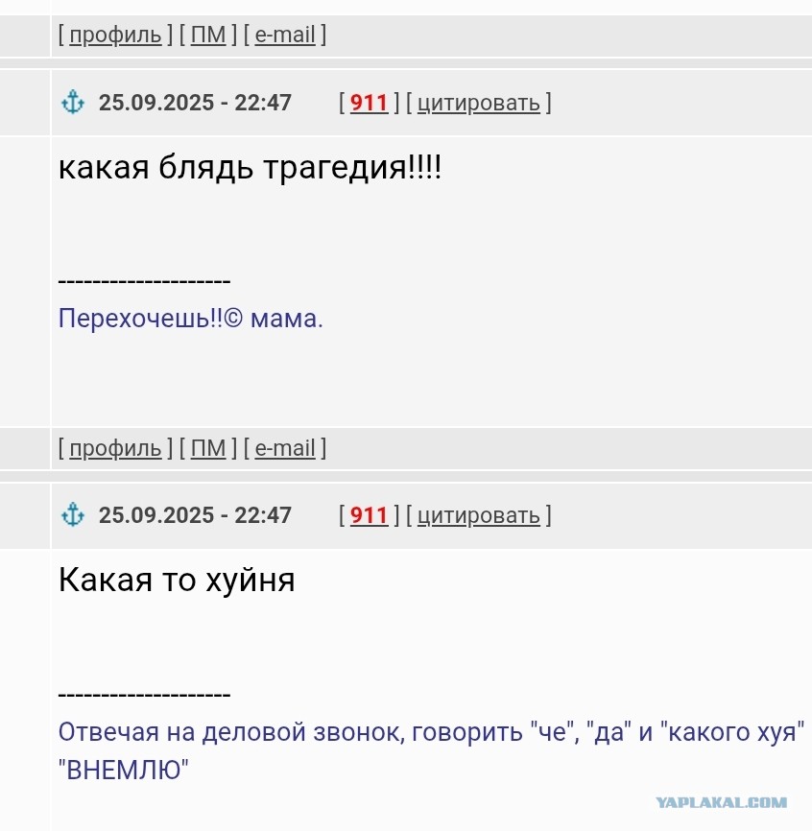812x831 pixels.
Task: Click the 'ВНЕМЛЮ' signature line
Action: point(124,770)
